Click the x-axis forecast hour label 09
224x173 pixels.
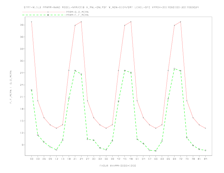tap(50, 159)
